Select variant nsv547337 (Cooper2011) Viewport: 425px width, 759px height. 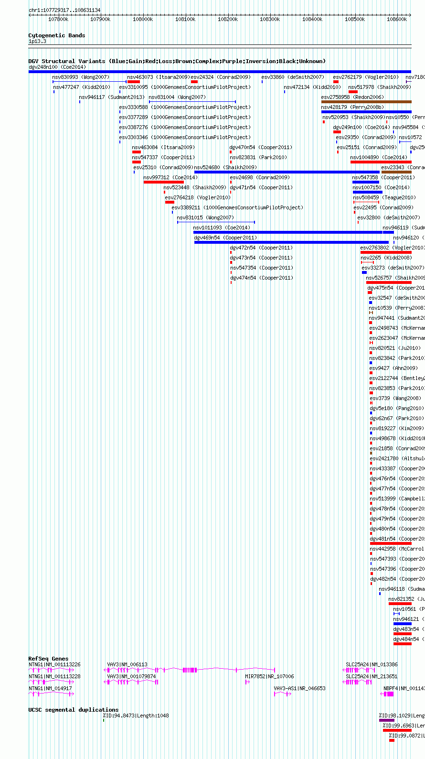point(163,157)
